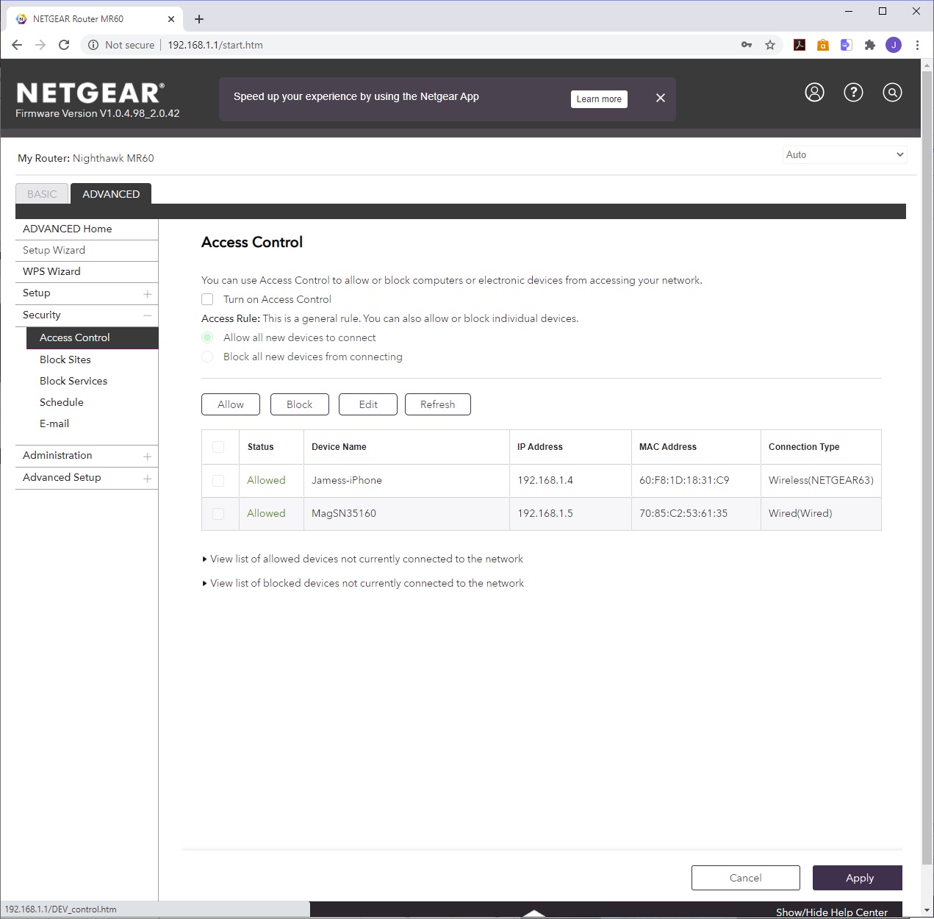Viewport: 934px width, 919px height.
Task: Close the NETGEAR Router MR60 tab
Action: pyautogui.click(x=171, y=19)
